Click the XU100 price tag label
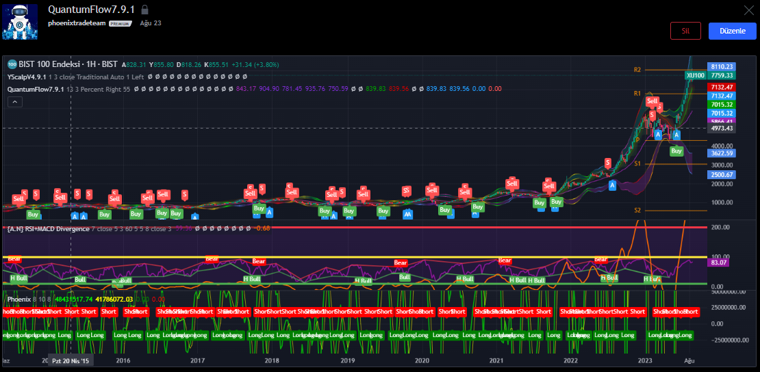760x372 pixels. (x=695, y=75)
